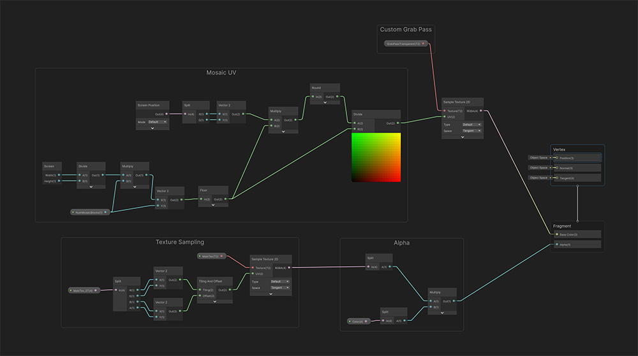Click the Fragment block title
Viewport: 638px width, 356px height.
pos(562,226)
